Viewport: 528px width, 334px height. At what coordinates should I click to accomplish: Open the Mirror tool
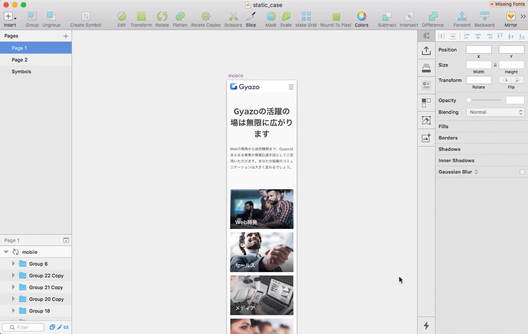click(511, 20)
